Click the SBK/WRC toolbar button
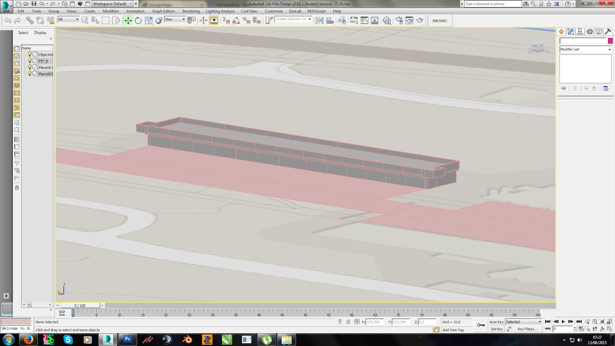The image size is (615, 346). (440, 21)
